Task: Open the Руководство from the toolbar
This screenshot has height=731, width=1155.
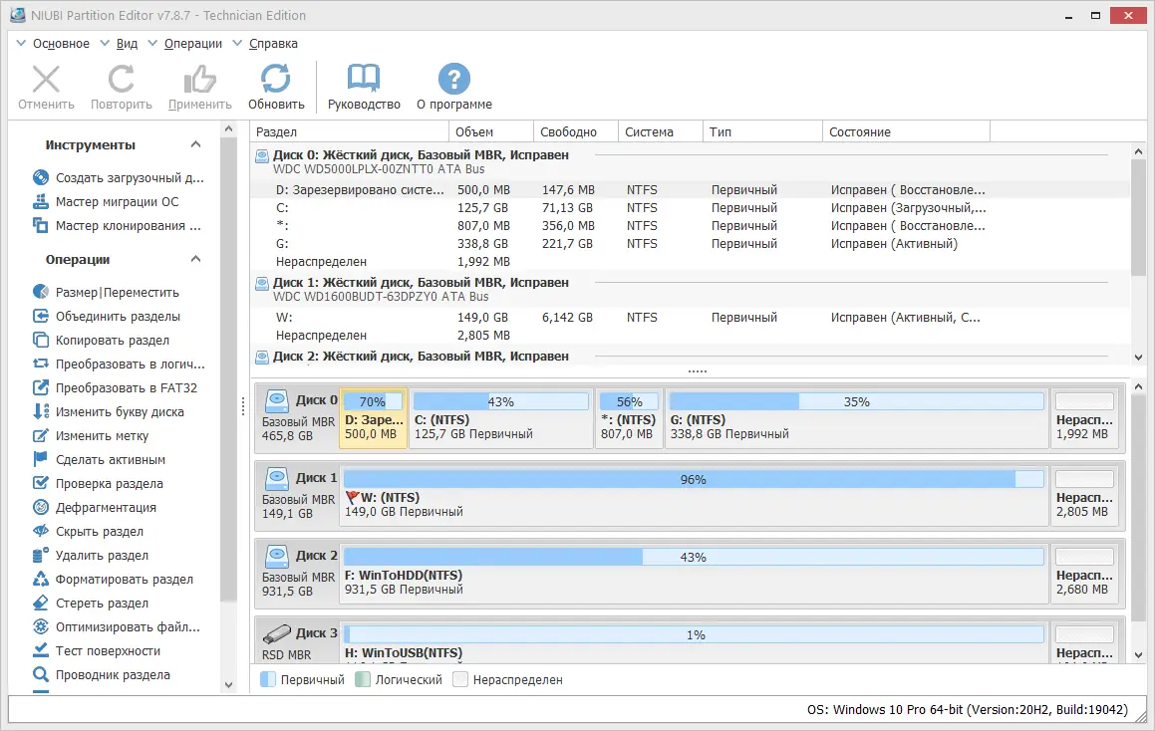Action: pyautogui.click(x=363, y=86)
